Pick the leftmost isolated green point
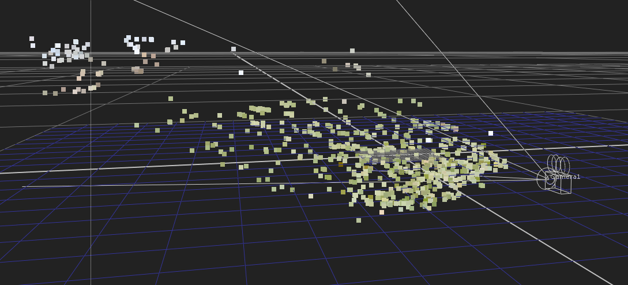This screenshot has width=628, height=285. 137,125
